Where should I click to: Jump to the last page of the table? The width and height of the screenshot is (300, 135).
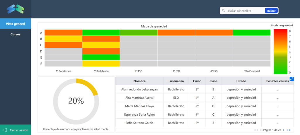tap(289, 130)
